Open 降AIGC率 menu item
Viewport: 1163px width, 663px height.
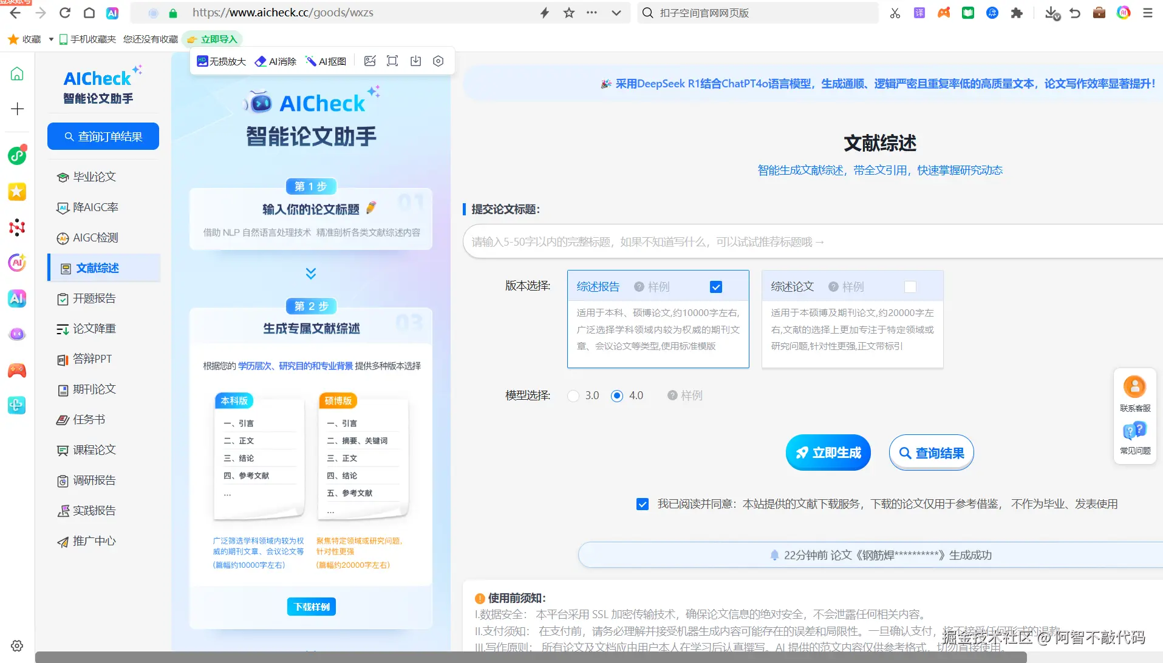pos(87,207)
